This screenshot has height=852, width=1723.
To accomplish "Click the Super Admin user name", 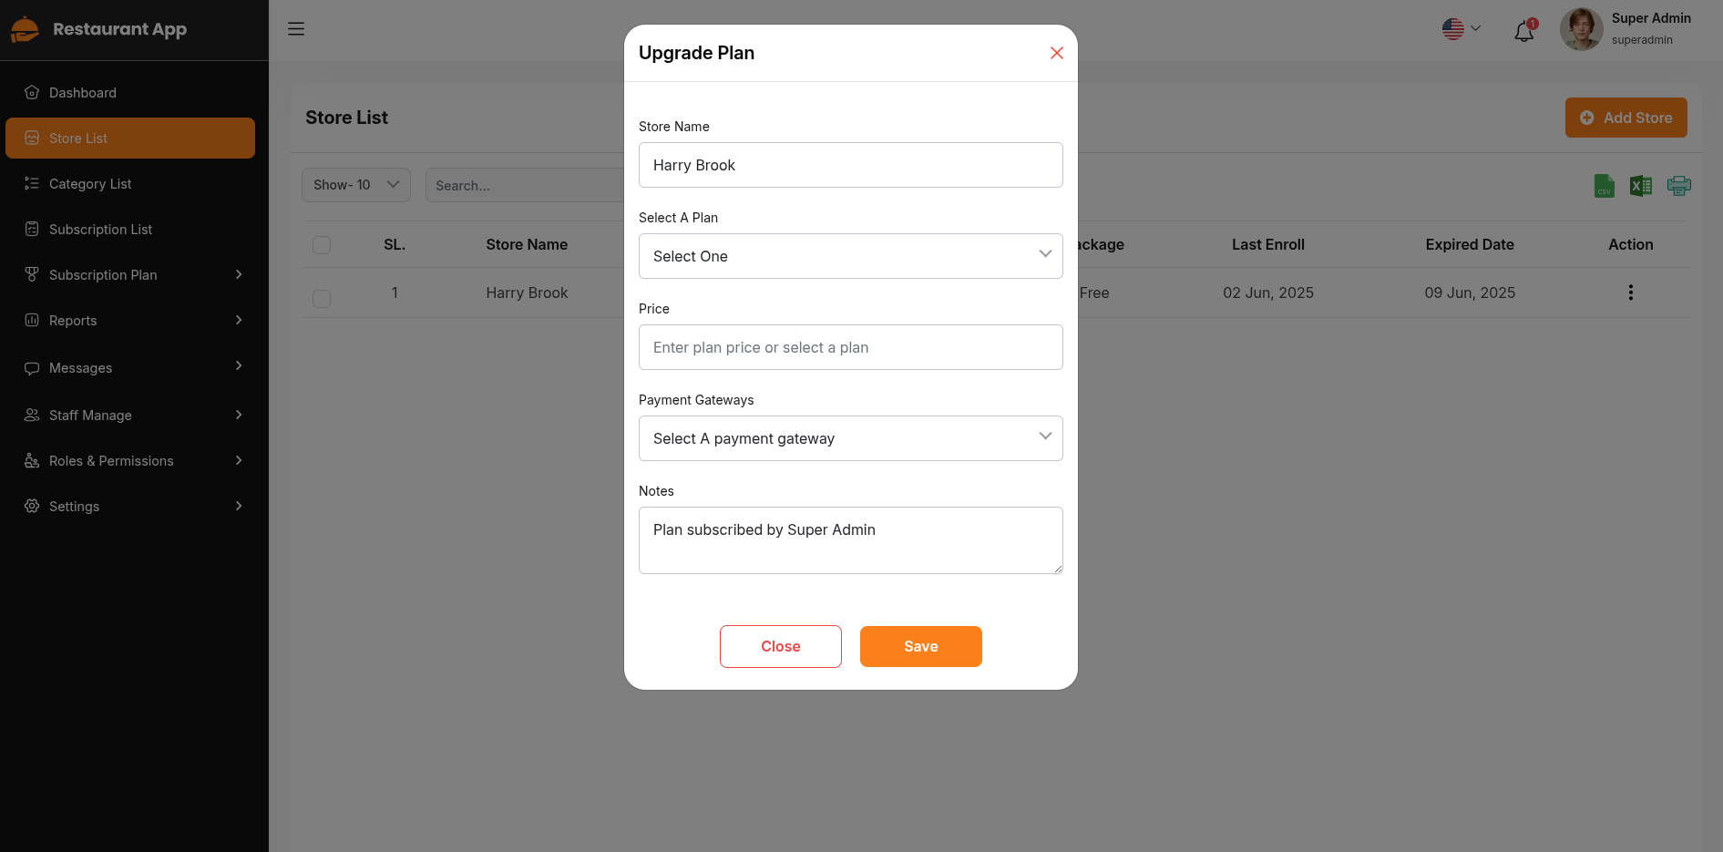I will (x=1651, y=18).
